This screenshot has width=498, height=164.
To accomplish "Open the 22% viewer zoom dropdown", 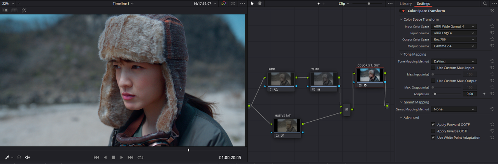I will (x=8, y=3).
